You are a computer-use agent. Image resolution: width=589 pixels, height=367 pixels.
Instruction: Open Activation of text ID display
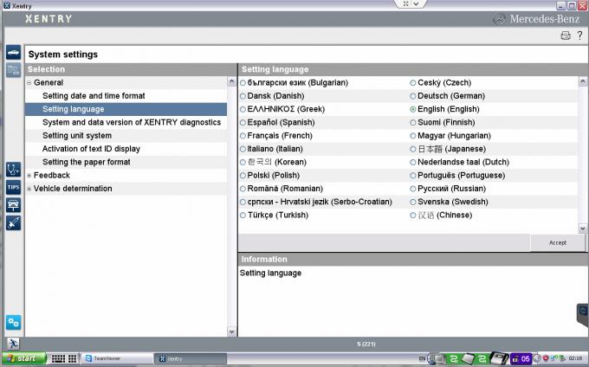(91, 149)
